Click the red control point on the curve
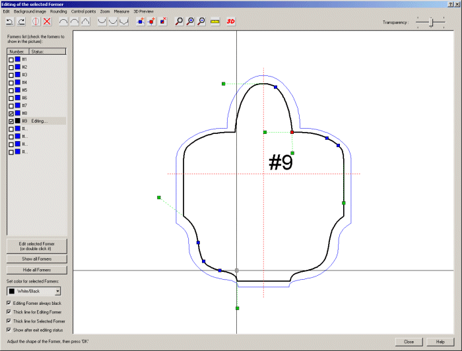Viewport: 462px width, 351px height. coord(292,132)
